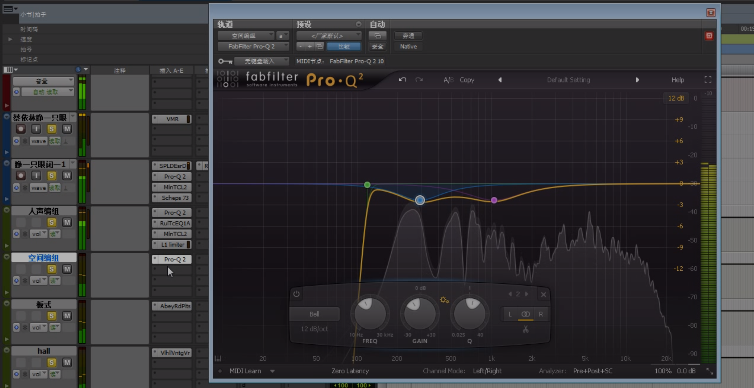Open Pro-Q 2 full screen with the resize icon
Viewport: 754px width, 388px height.
pos(708,79)
